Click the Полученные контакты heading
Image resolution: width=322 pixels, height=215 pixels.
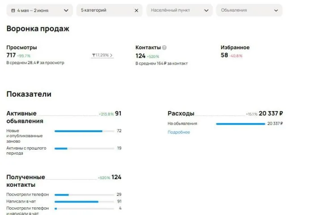pyautogui.click(x=25, y=181)
